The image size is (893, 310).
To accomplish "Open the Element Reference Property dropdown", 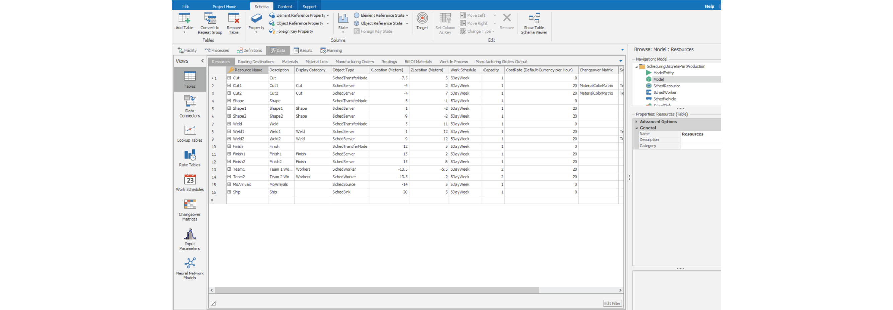I will (328, 16).
